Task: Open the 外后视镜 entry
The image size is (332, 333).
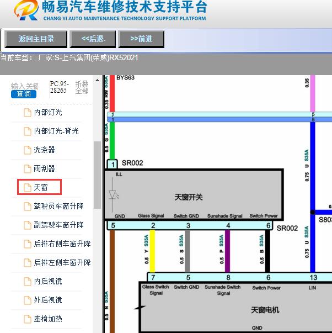Action: pos(48,300)
